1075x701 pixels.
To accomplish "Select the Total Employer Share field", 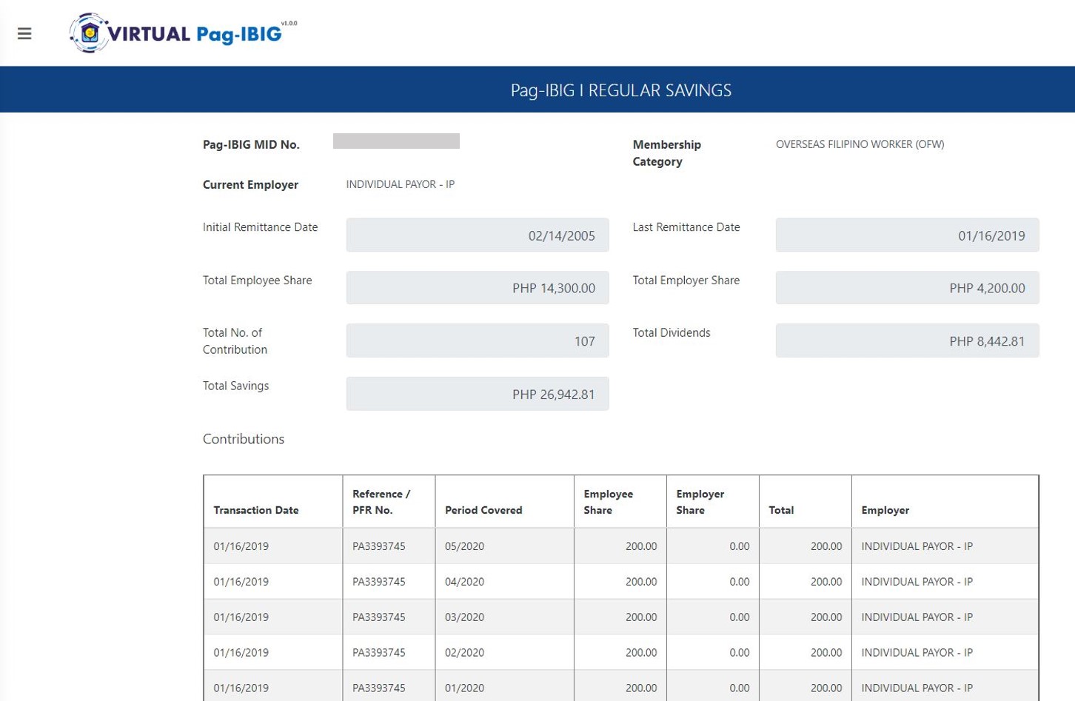I will tap(907, 288).
